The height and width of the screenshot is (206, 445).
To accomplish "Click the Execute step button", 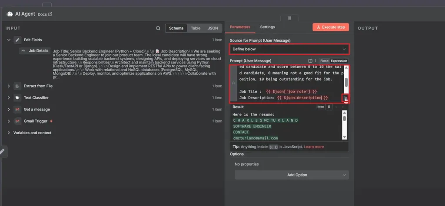I will [x=331, y=27].
